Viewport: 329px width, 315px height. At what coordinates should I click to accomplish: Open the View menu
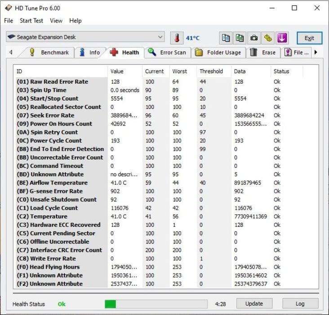(56, 21)
